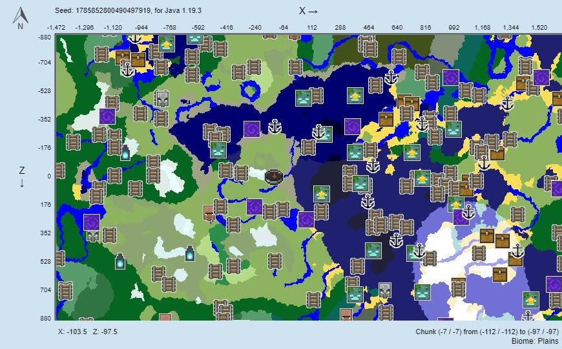
Task: Select the ancient city lantern in the far-left dark forest
Action: (x=120, y=261)
